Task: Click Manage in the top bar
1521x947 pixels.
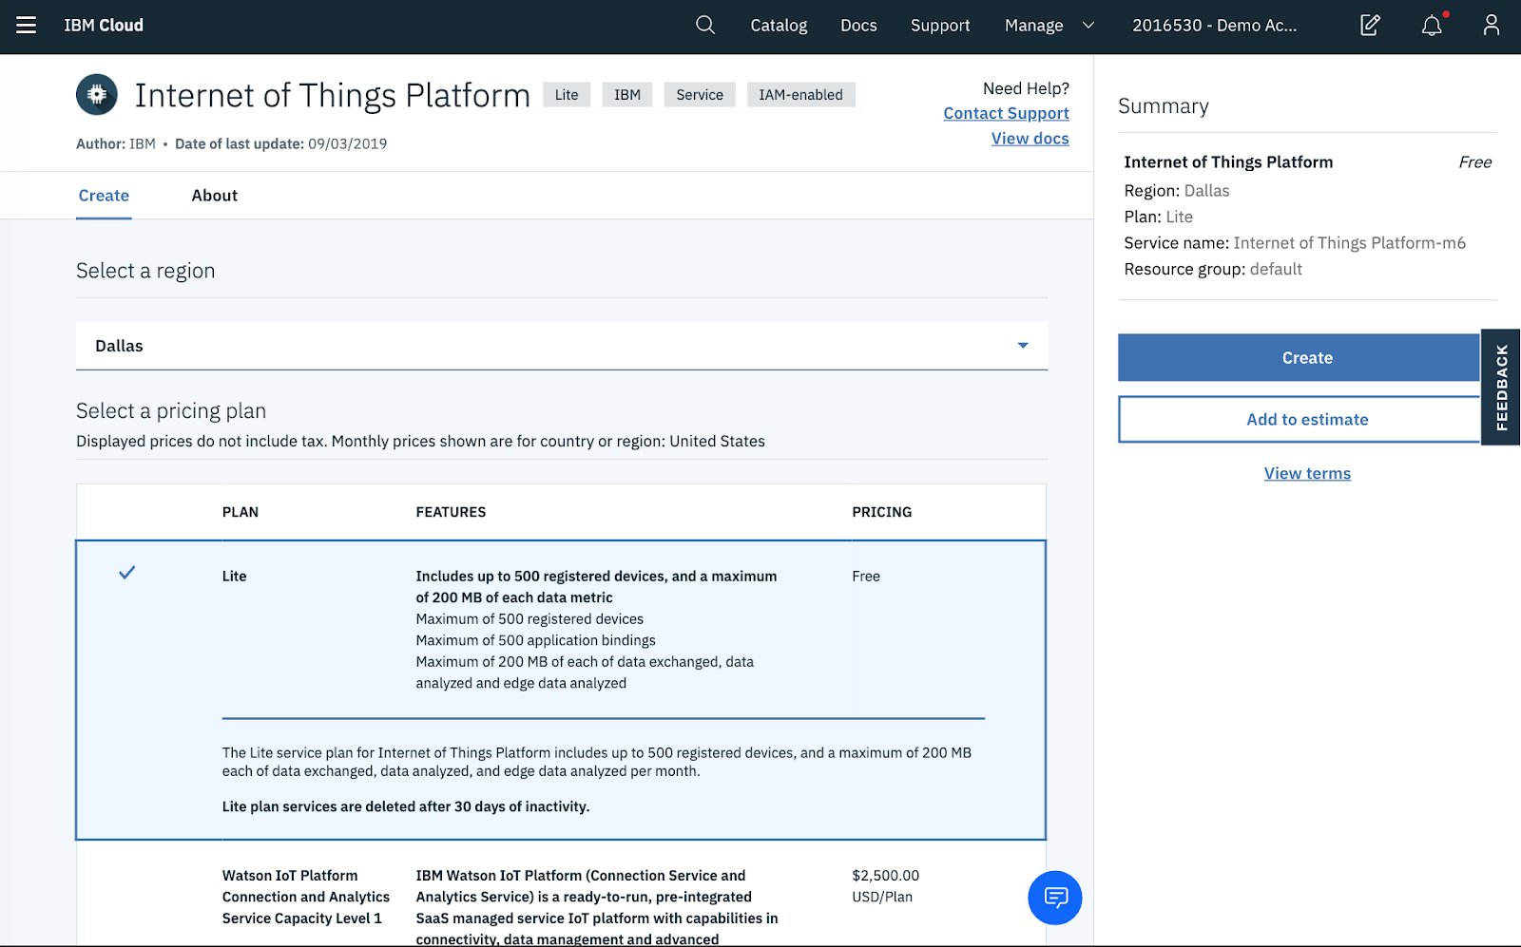Action: click(x=1033, y=26)
